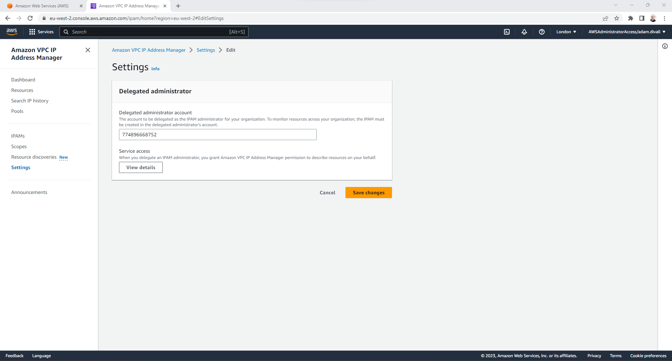The height and width of the screenshot is (361, 672).
Task: Switch to the Amazon Web Services (AWS) tab
Action: point(42,6)
